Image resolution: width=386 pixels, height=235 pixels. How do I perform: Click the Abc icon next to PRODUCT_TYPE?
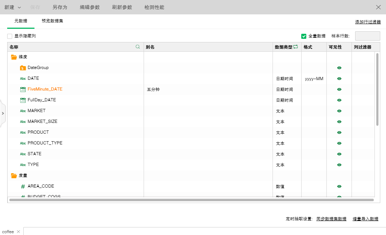[23, 143]
